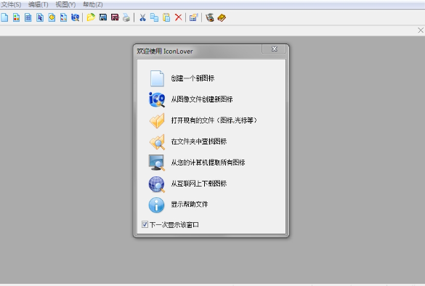Cut with the scissors icon
Image resolution: width=425 pixels, height=286 pixels.
[142, 17]
